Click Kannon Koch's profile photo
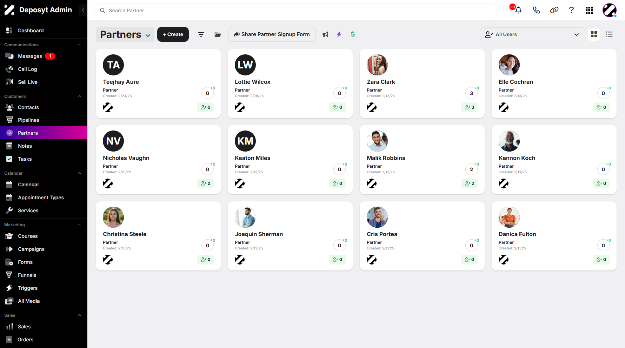Viewport: 625px width, 348px height. point(509,141)
